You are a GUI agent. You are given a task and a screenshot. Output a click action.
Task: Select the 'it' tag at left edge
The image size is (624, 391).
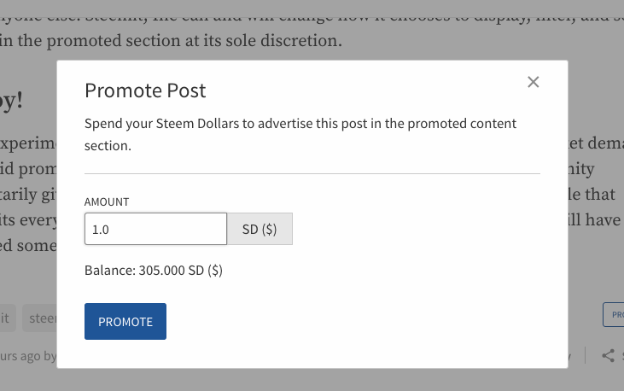point(6,318)
